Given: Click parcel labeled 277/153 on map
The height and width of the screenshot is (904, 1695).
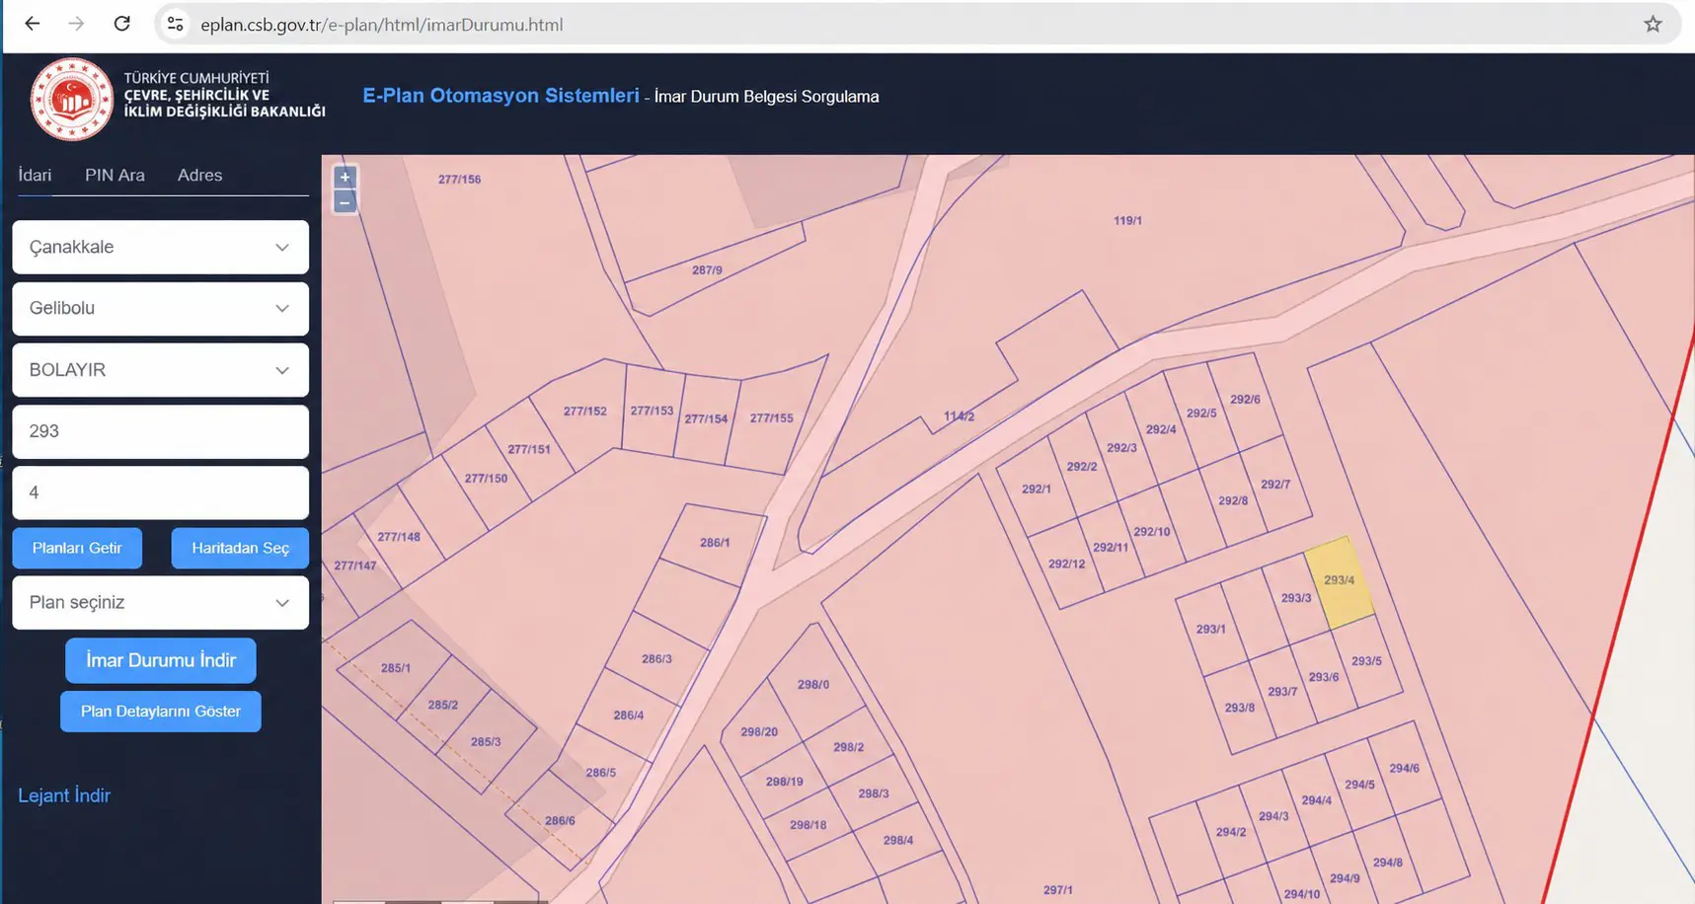Looking at the screenshot, I should (652, 411).
